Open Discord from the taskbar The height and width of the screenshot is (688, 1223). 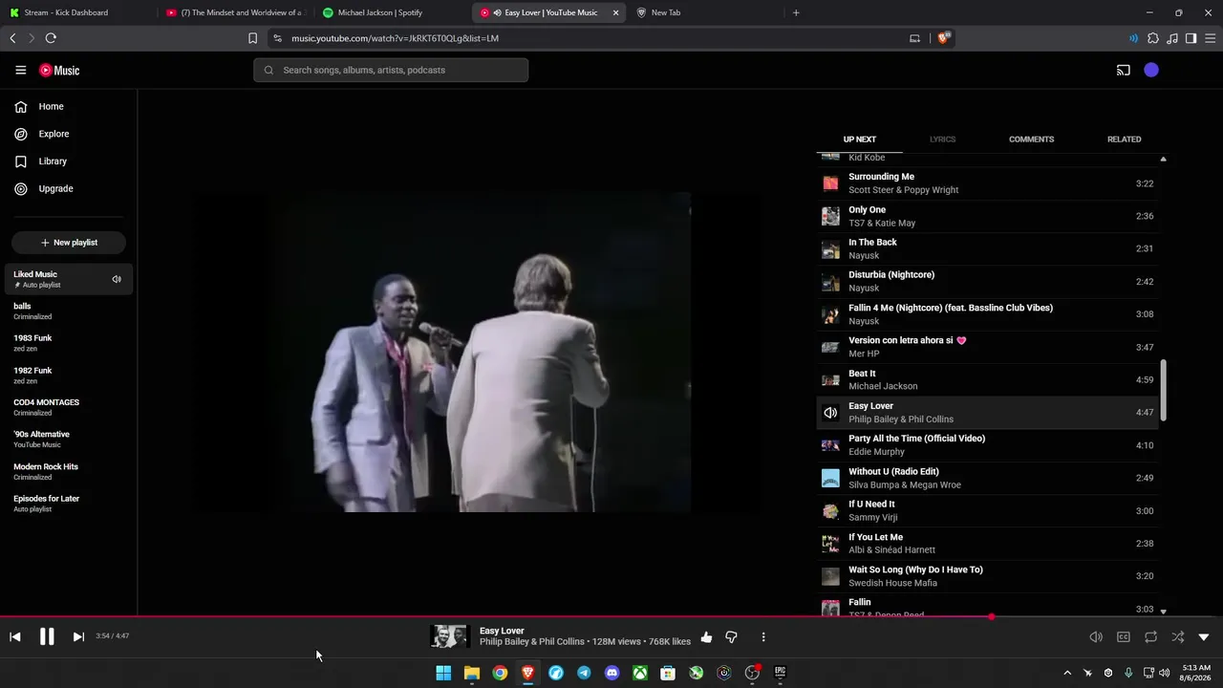pyautogui.click(x=611, y=673)
